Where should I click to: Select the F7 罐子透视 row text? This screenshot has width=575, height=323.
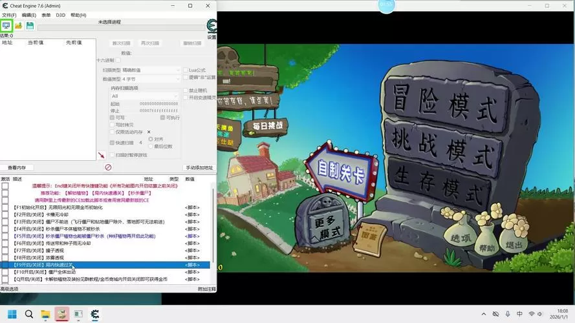39,251
